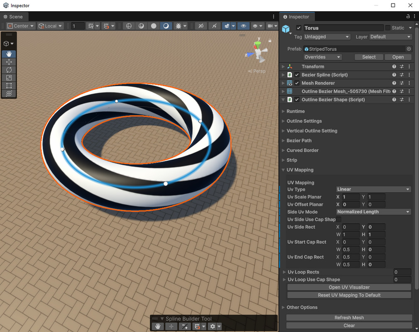The height and width of the screenshot is (332, 419).
Task: Expand the Transform component
Action: (x=283, y=66)
